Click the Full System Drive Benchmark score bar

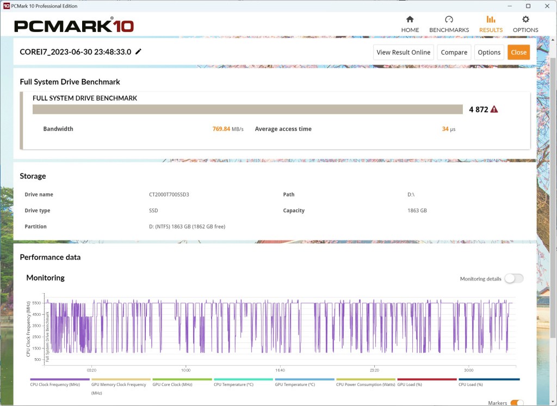point(247,109)
